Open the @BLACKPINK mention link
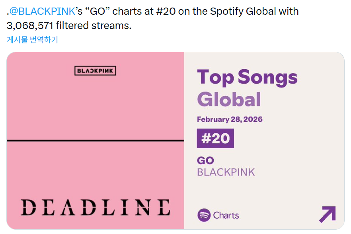The image size is (351, 234). coord(42,11)
